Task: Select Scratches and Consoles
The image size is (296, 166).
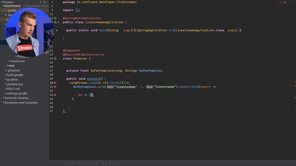Action: 21,102
